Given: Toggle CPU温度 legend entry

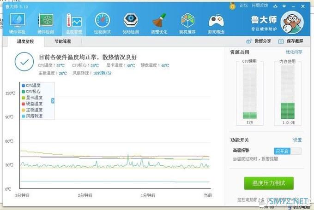Looking at the screenshot, I should coord(31,86).
